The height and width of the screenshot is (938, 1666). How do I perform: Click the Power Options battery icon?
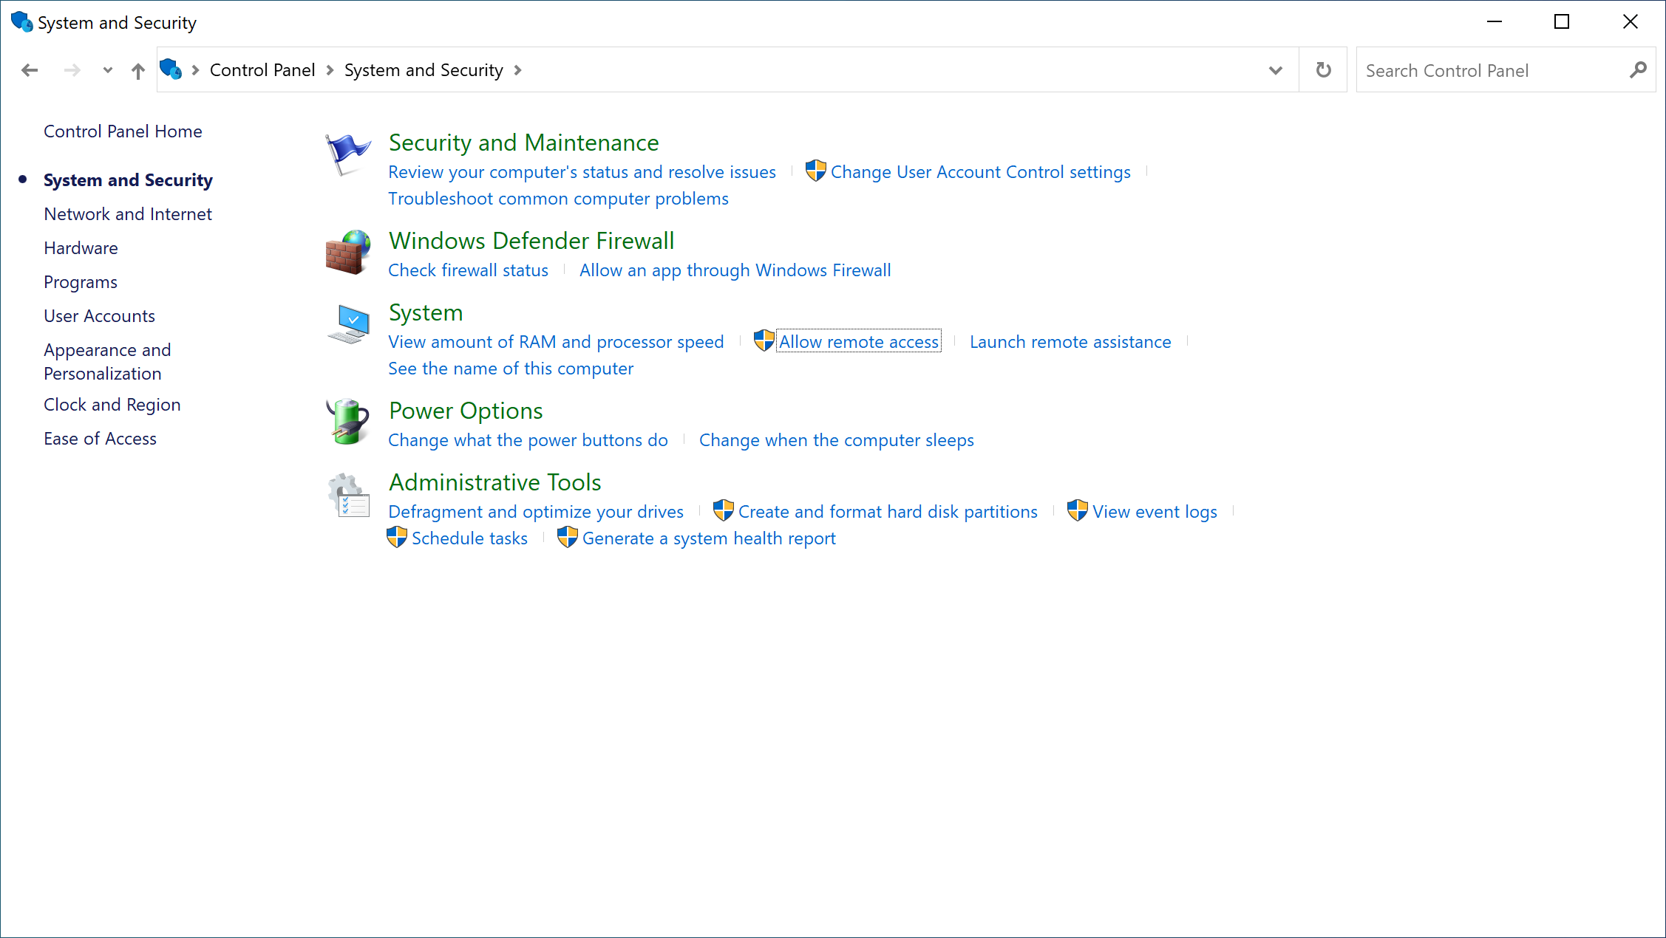coord(347,422)
